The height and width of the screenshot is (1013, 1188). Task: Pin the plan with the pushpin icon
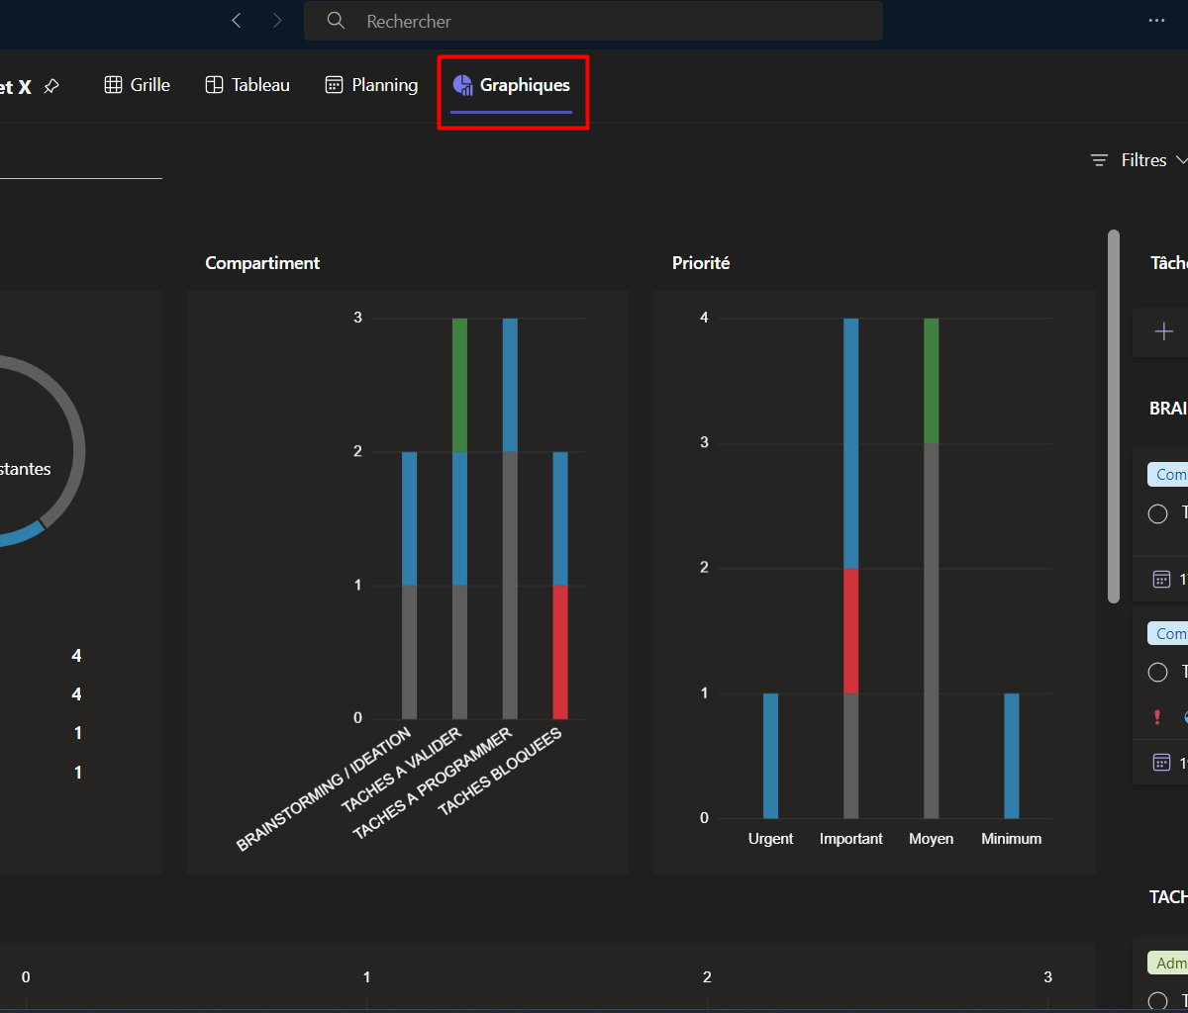pyautogui.click(x=51, y=86)
